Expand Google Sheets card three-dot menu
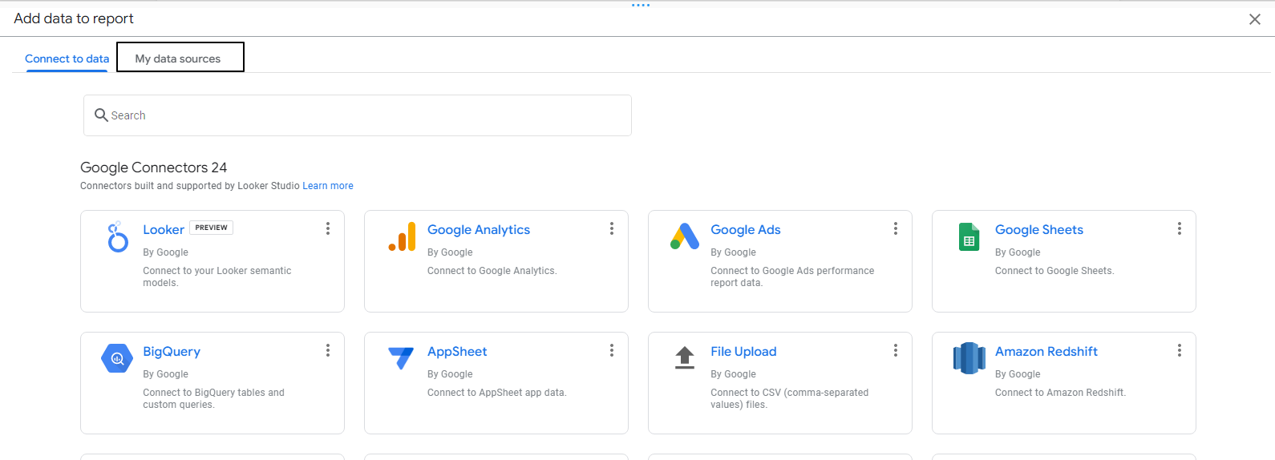Screen dimensions: 1275x460 1180,228
